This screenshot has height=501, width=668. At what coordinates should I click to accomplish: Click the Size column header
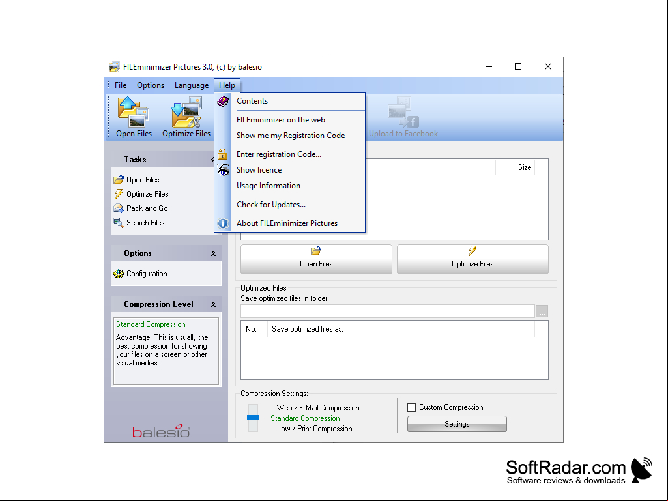[x=515, y=167]
